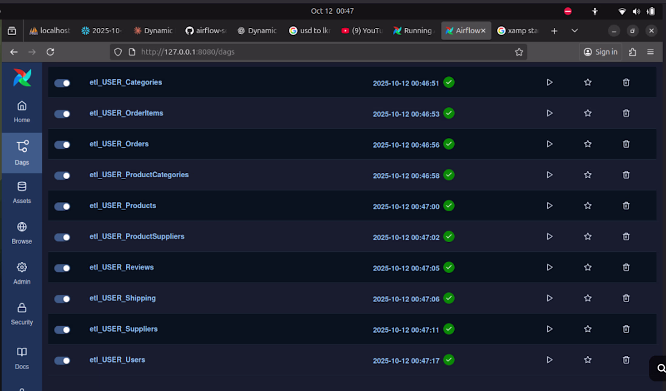Favorite the etl_USER_Suppliers DAG star

[588, 329]
